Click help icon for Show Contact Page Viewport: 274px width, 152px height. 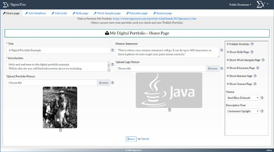[x=255, y=84]
